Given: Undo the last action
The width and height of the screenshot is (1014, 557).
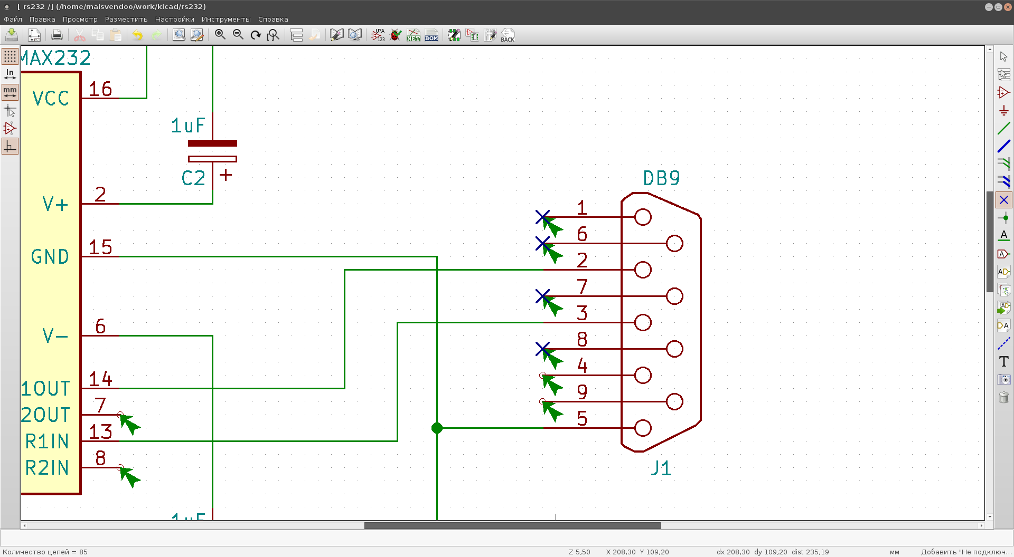Looking at the screenshot, I should coord(138,35).
